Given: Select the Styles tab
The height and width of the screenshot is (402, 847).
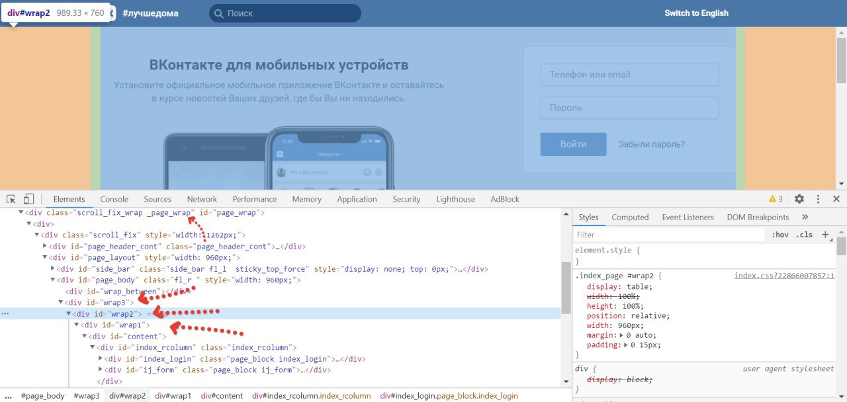Looking at the screenshot, I should [588, 217].
